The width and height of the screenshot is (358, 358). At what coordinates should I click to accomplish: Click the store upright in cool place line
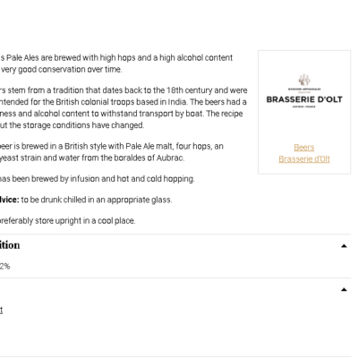click(x=68, y=221)
